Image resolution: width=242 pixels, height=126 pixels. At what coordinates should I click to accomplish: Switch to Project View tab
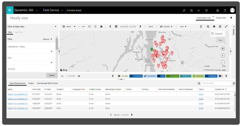point(221,18)
